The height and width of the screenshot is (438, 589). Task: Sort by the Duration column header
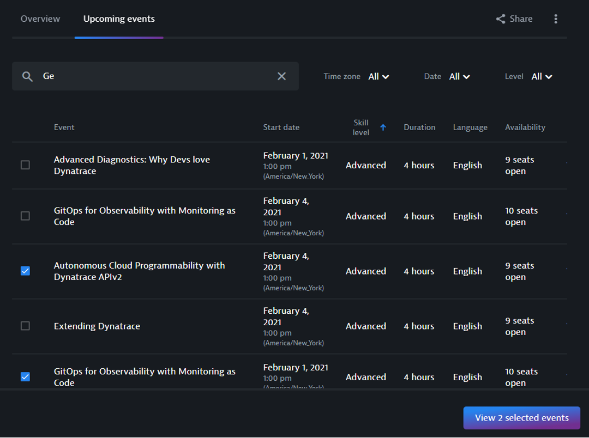click(419, 127)
